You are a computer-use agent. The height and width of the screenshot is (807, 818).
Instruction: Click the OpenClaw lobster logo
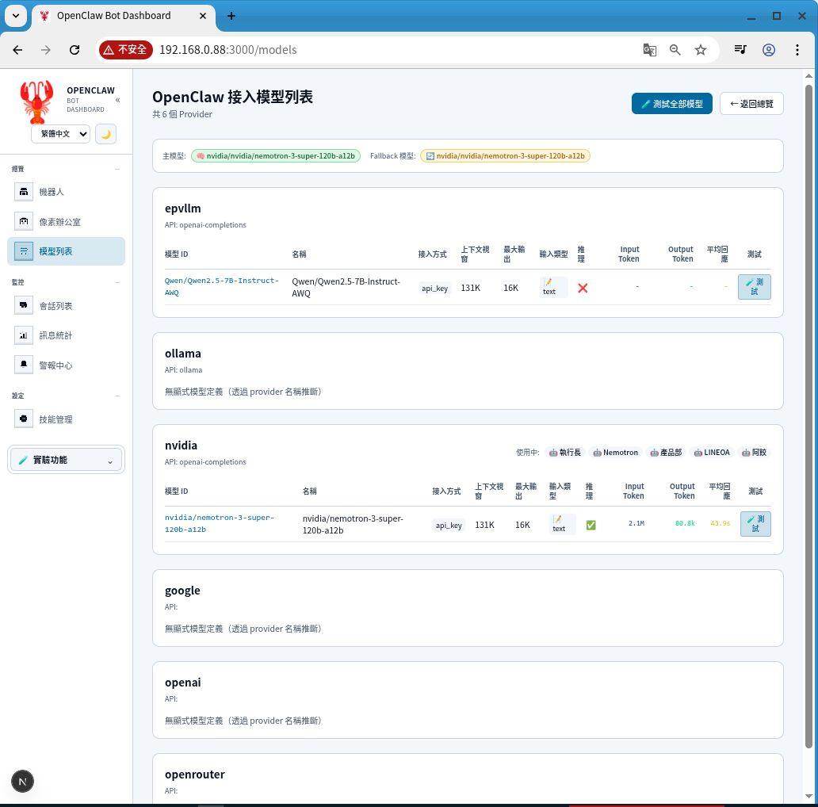36,101
